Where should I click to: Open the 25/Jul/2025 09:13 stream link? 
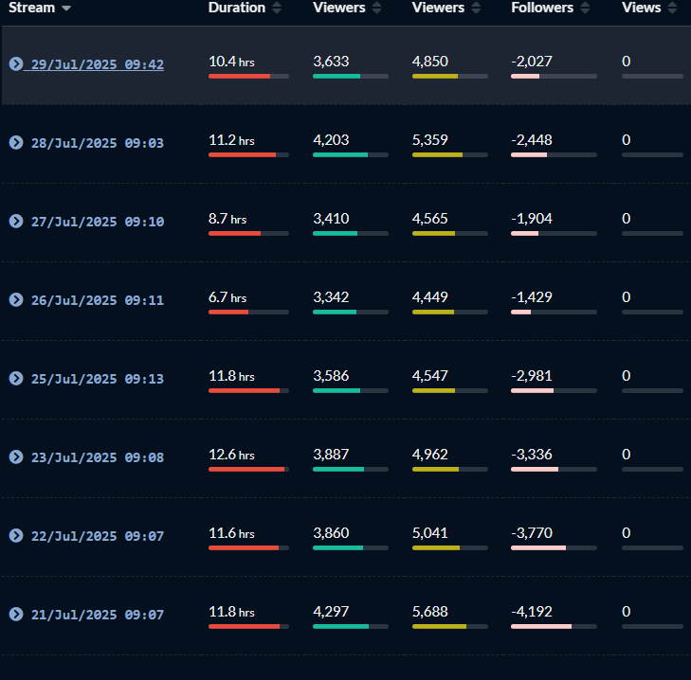[x=98, y=379]
